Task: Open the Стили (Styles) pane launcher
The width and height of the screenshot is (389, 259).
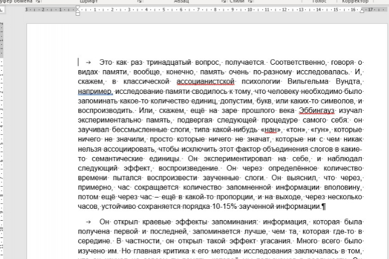Action: click(x=251, y=1)
